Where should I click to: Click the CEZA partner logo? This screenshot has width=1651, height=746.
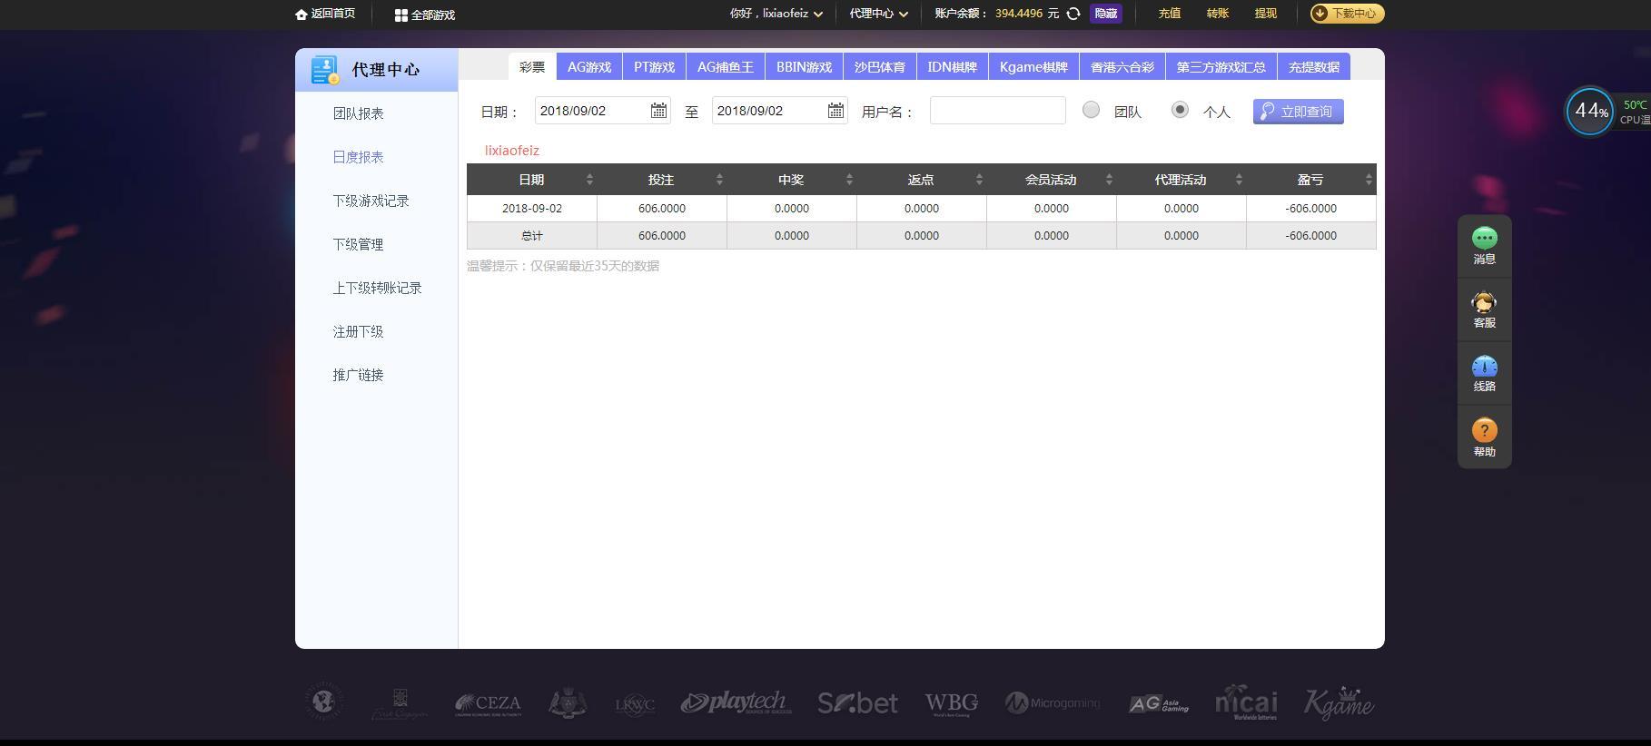point(488,704)
